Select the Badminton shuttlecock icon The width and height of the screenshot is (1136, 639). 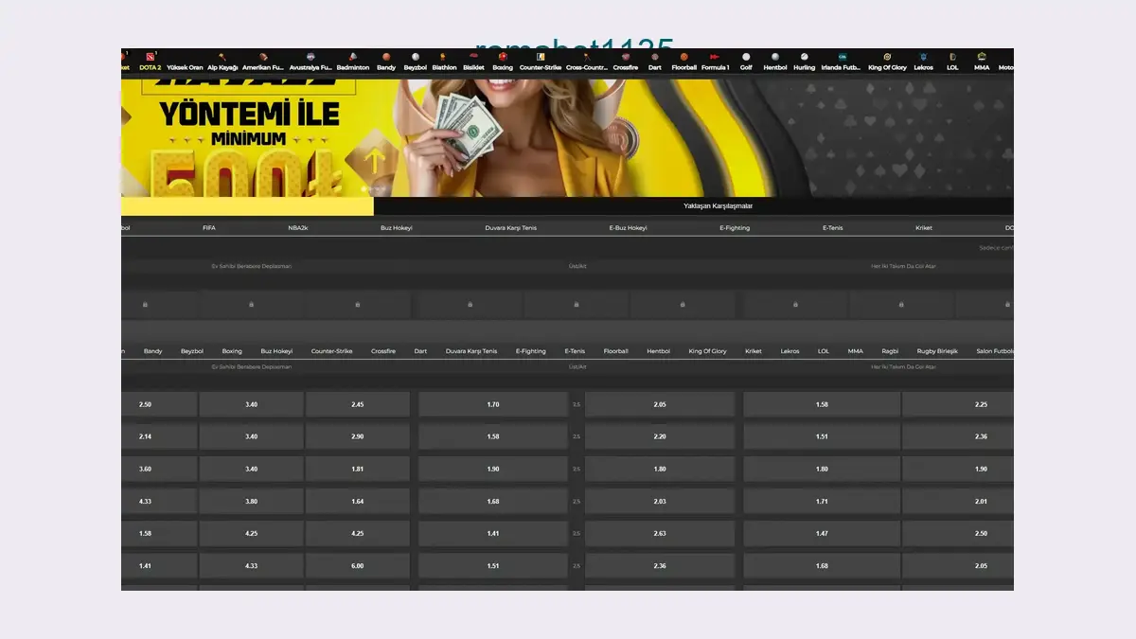point(352,58)
